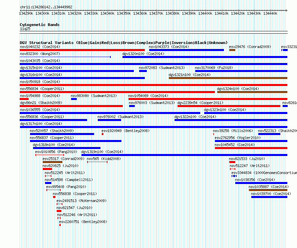Open the nsv1054089 (Coe2014) label
Viewport: 297px width, 248px height.
148,96
